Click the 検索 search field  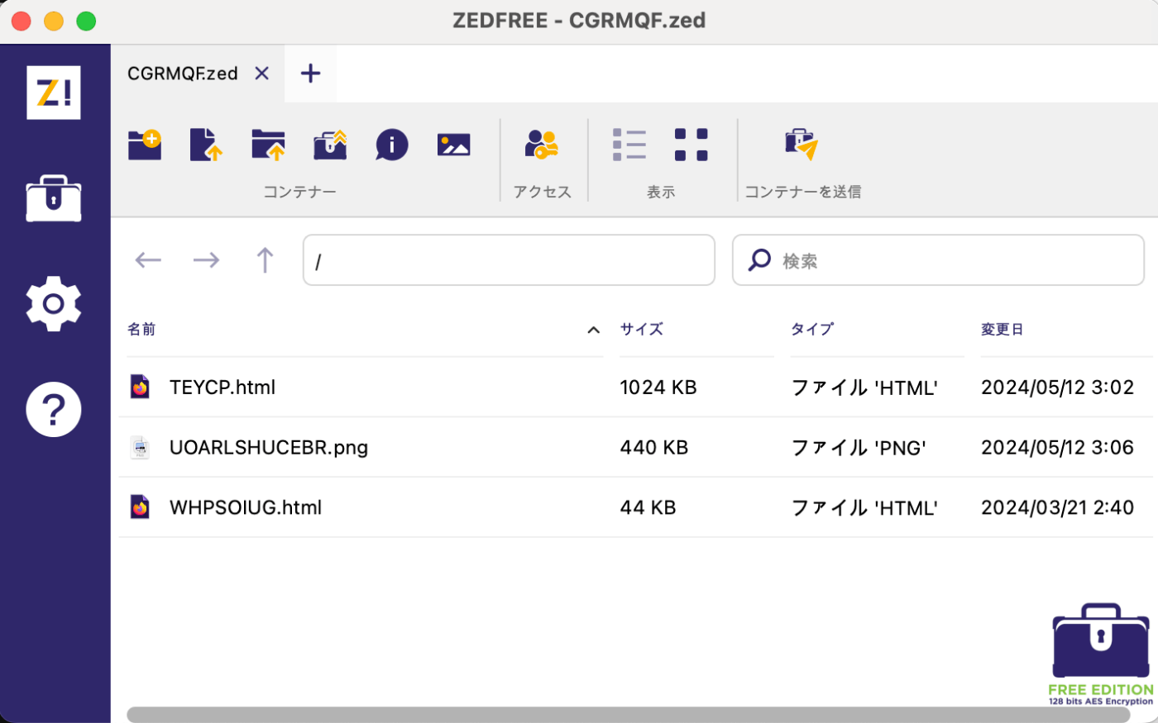coord(938,260)
